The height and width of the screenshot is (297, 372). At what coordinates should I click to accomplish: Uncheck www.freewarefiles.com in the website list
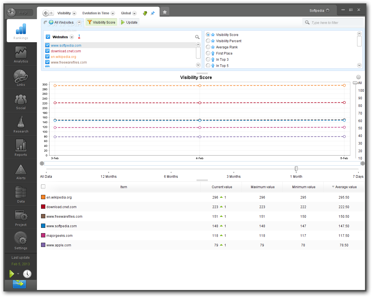pos(48,62)
